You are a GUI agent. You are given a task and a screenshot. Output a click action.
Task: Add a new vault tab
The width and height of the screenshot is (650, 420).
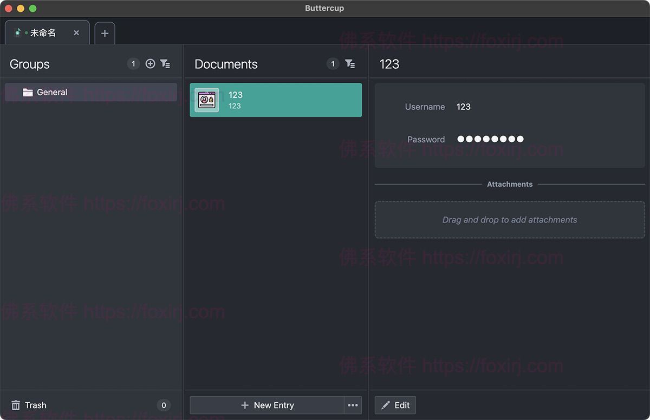pyautogui.click(x=105, y=34)
